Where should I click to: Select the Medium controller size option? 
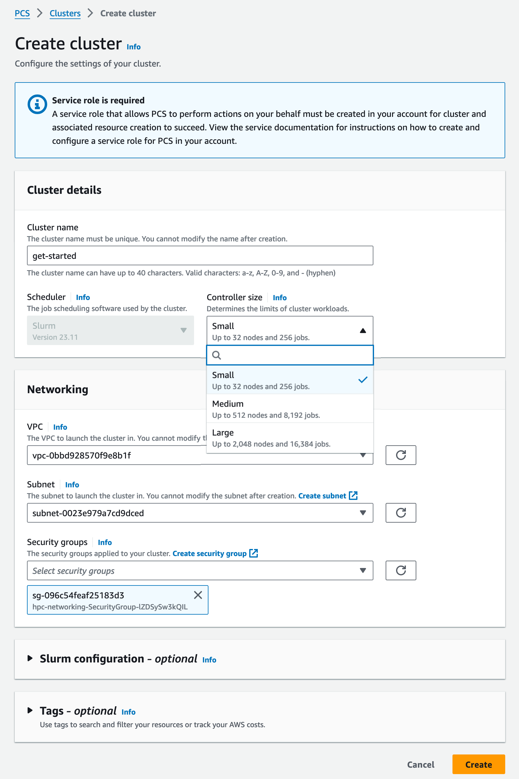click(290, 409)
